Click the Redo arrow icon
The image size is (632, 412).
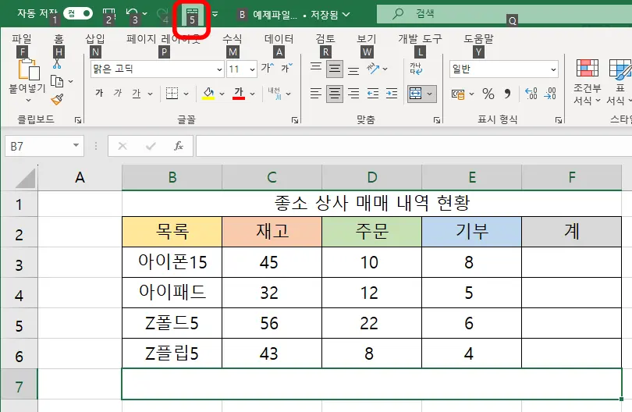point(162,14)
